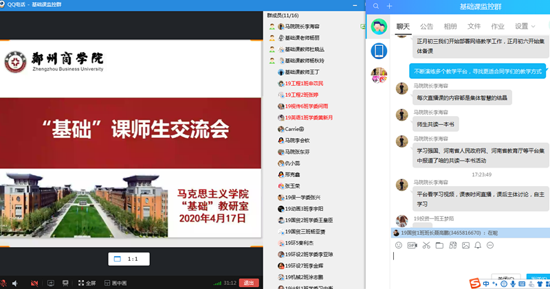550x289 pixels.
Task: Select member 基础课老师杨丽
Action: [302, 38]
